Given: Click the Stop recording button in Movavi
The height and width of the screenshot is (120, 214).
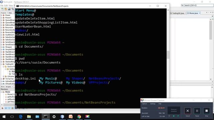Looking at the screenshot, I should click(207, 111).
